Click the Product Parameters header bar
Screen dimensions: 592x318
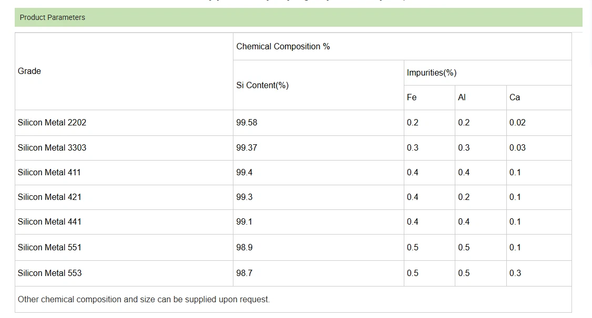pos(298,17)
